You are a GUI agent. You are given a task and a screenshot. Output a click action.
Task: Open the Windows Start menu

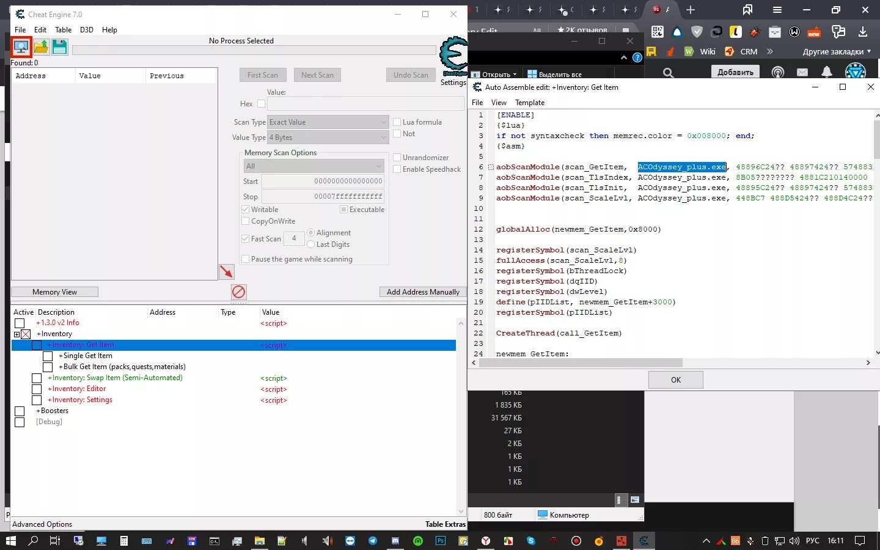(11, 541)
